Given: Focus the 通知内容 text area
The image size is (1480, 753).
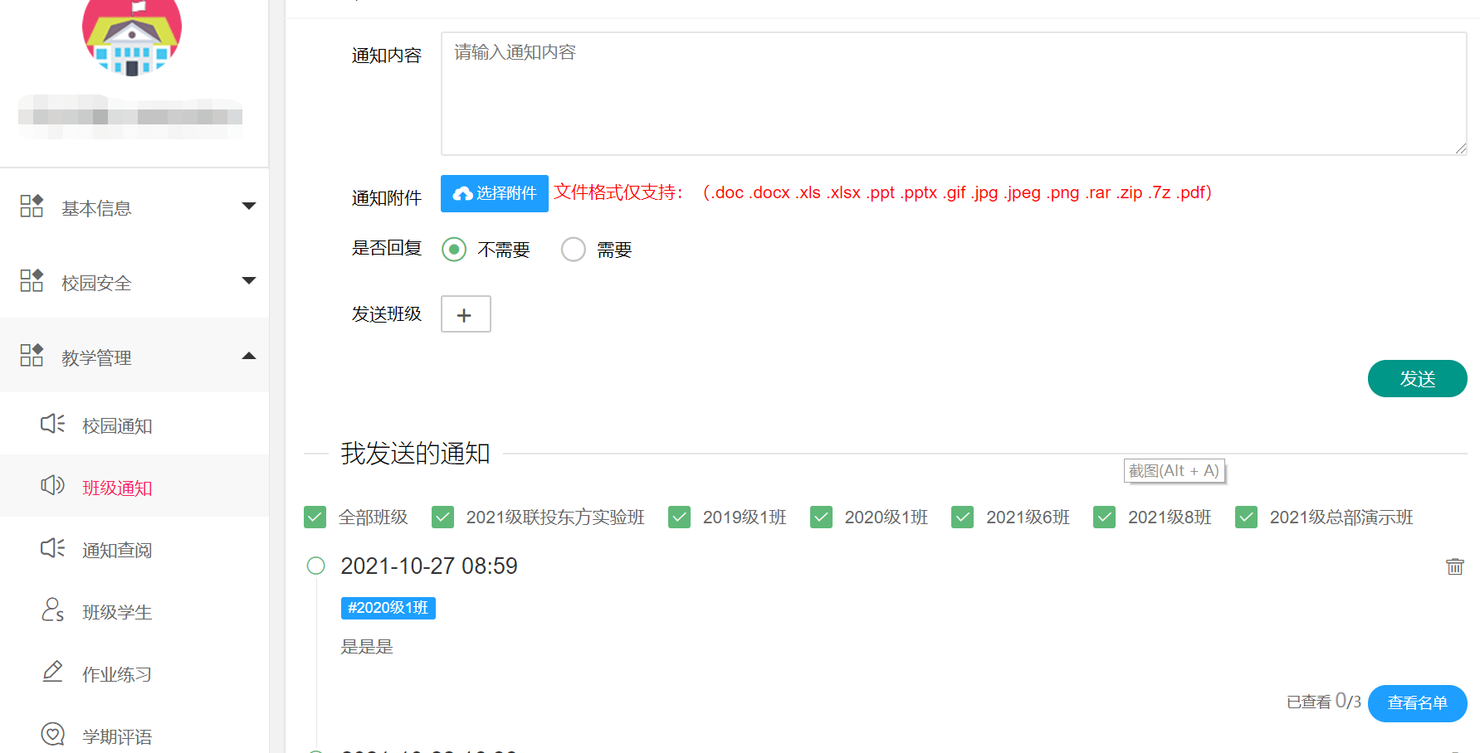Looking at the screenshot, I should pyautogui.click(x=953, y=94).
